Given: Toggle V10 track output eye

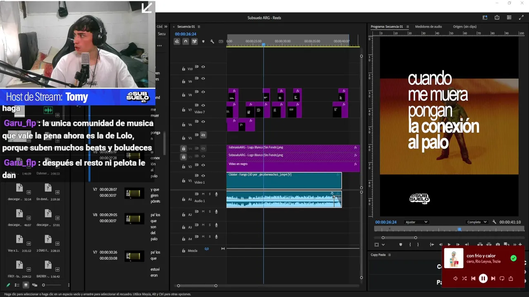Looking at the screenshot, I should pyautogui.click(x=203, y=67).
